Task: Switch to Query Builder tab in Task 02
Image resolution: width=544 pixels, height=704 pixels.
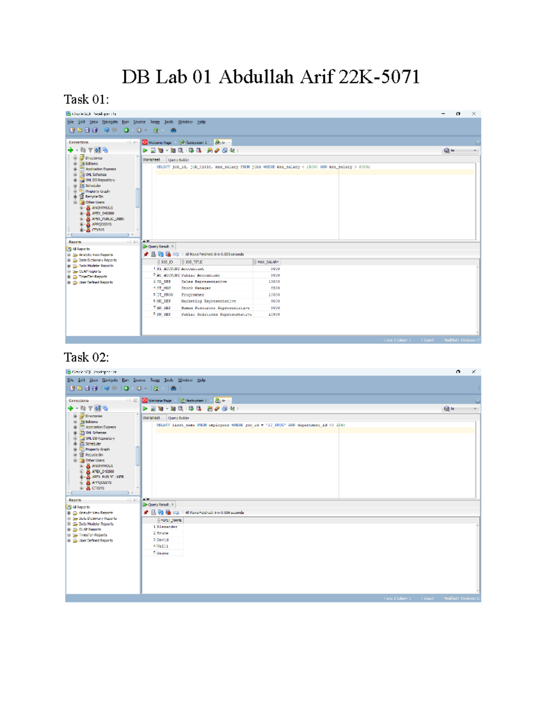Action: (178, 418)
